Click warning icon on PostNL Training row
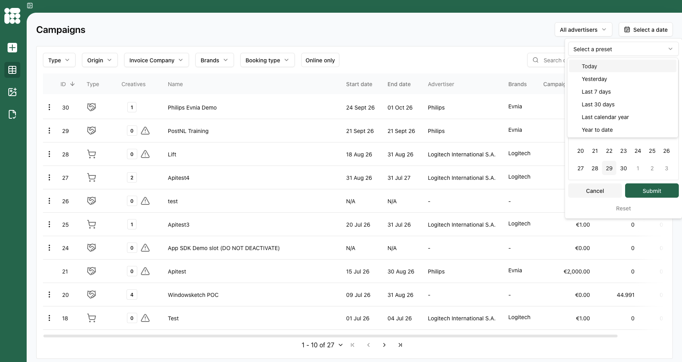 pyautogui.click(x=145, y=131)
